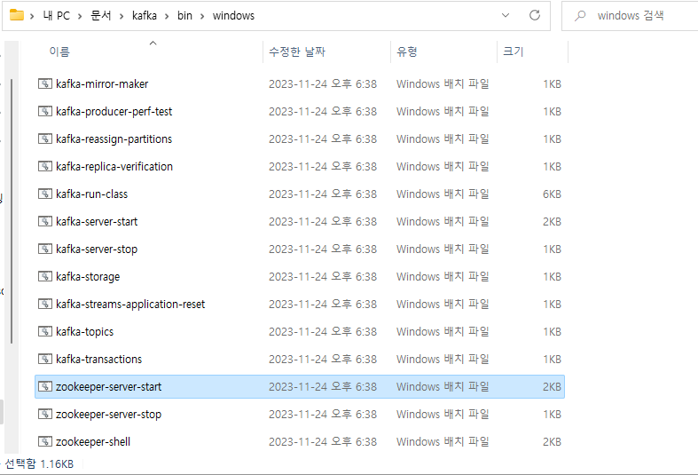Click the kafka-replica-verification file icon
Viewport: 698px width, 475px height.
(45, 166)
